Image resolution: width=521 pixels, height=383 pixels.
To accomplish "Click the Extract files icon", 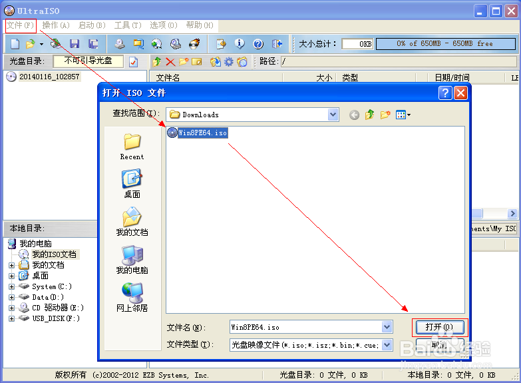I will click(216, 62).
